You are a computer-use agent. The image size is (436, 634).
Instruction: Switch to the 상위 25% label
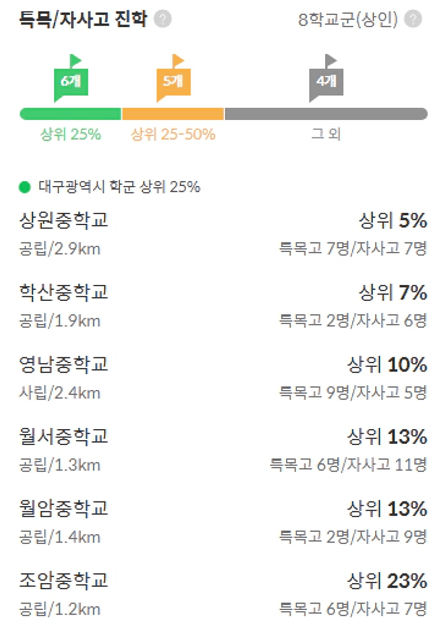[x=71, y=135]
